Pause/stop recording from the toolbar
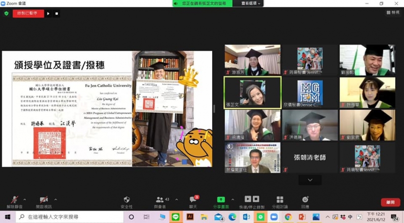Image resolution: width=404 pixels, height=223 pixels. pyautogui.click(x=251, y=201)
